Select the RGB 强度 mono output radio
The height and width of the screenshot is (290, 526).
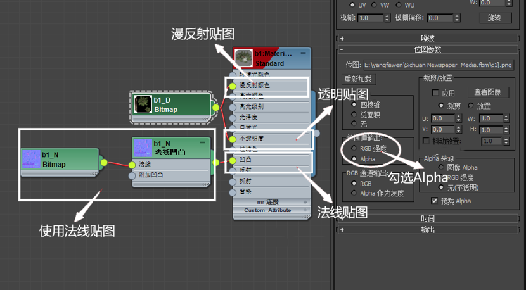click(354, 148)
